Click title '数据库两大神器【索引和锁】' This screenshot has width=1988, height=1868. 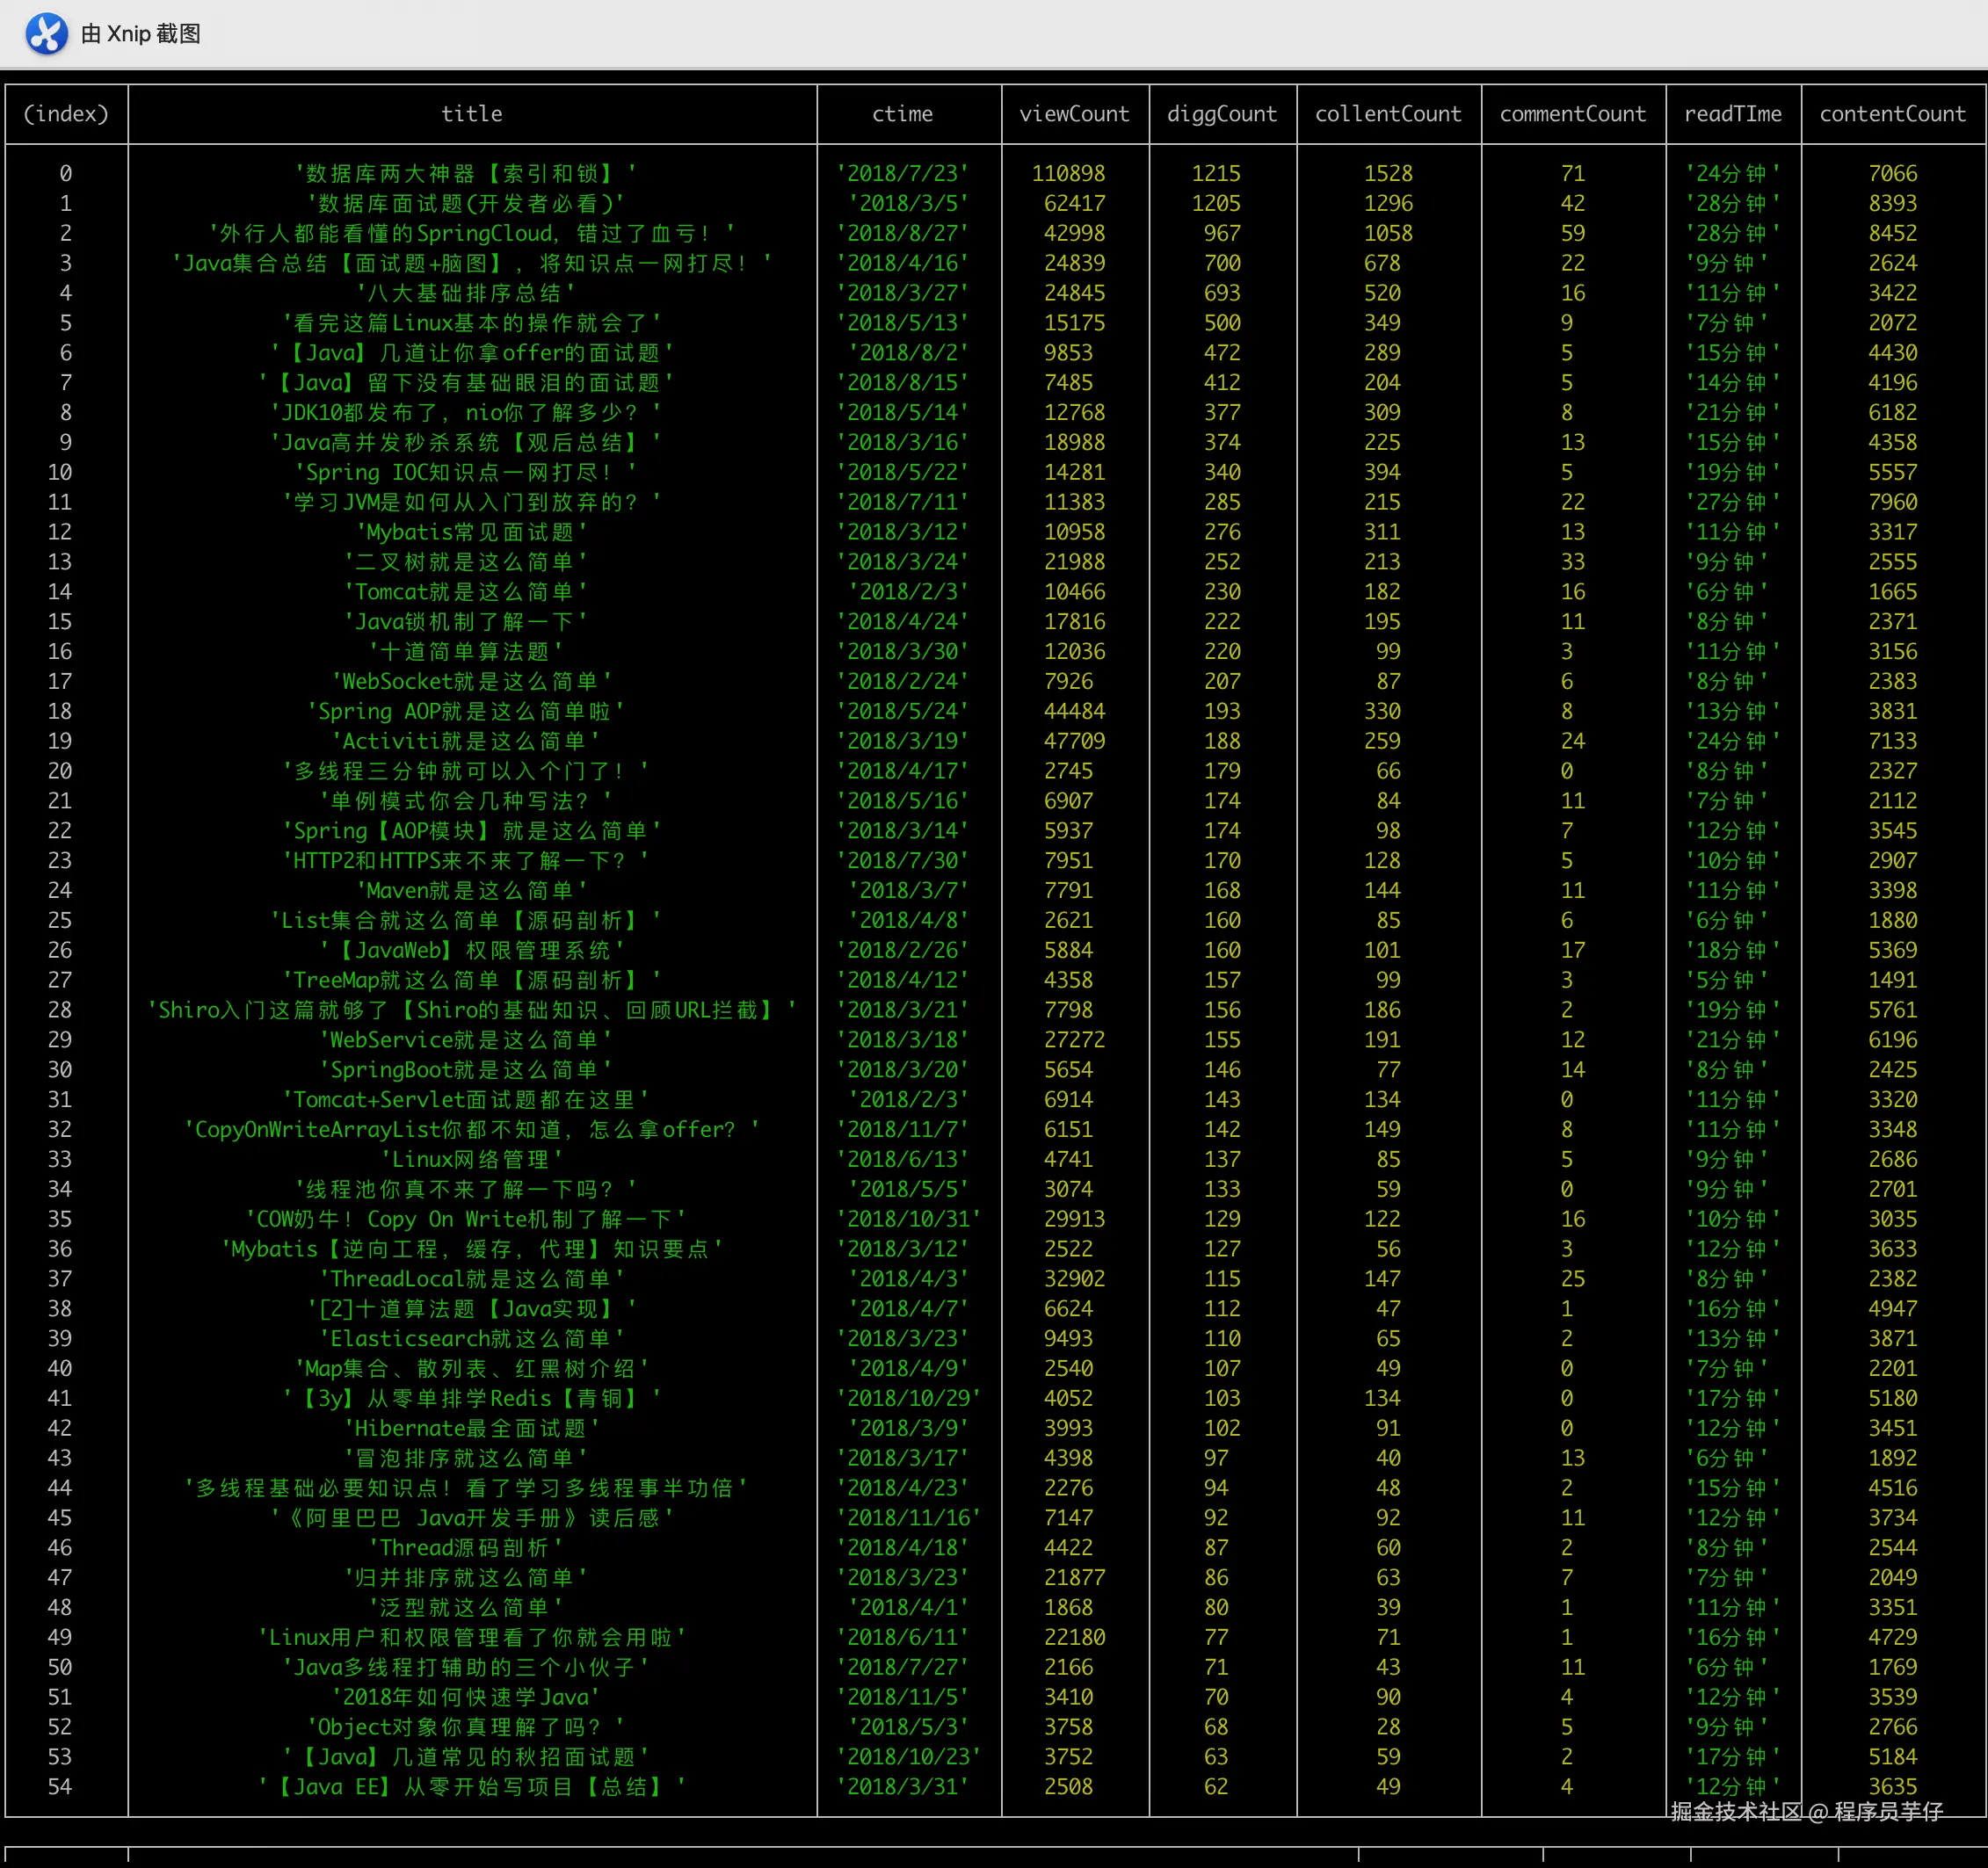(465, 173)
